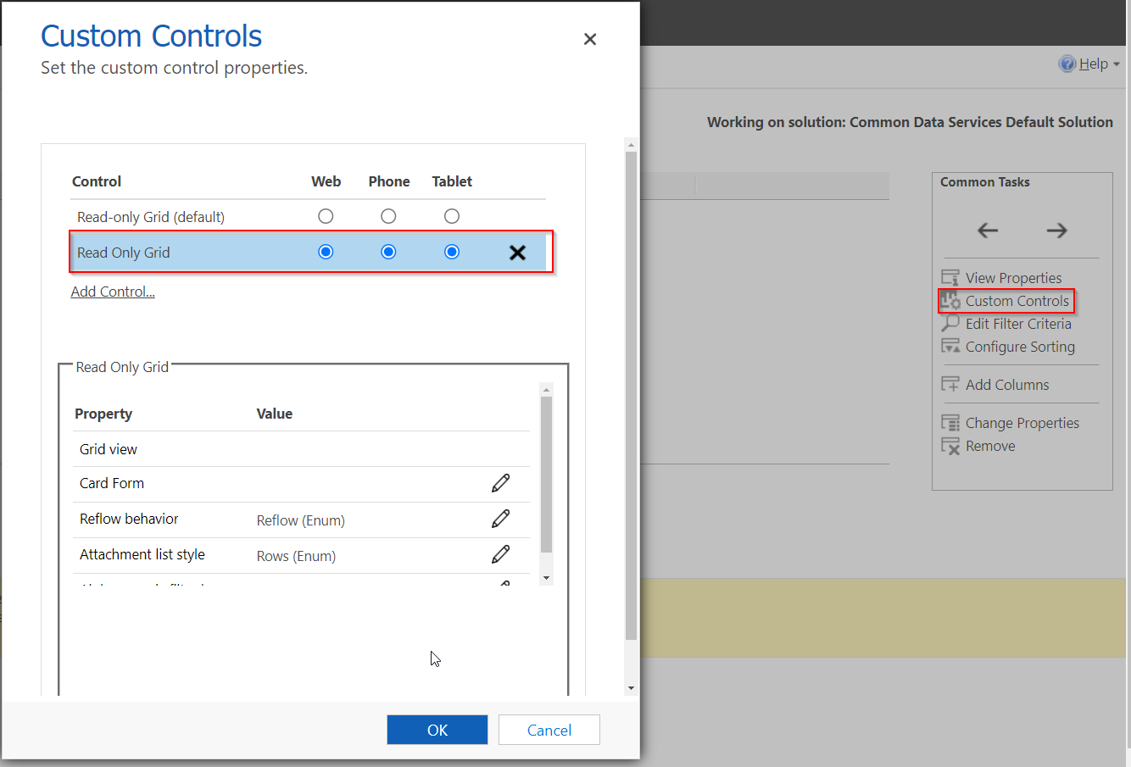Open Edit Filter Criteria
Viewport: 1131px width, 767px height.
coord(1017,324)
